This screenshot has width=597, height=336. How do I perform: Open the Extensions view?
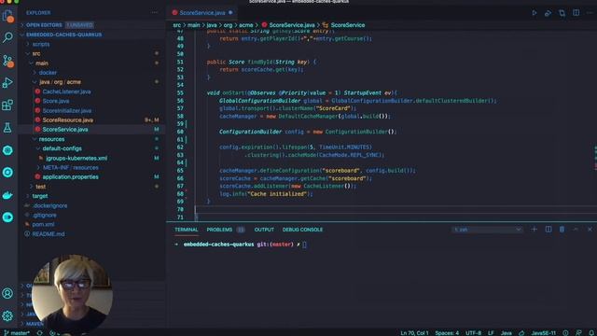coord(7,105)
